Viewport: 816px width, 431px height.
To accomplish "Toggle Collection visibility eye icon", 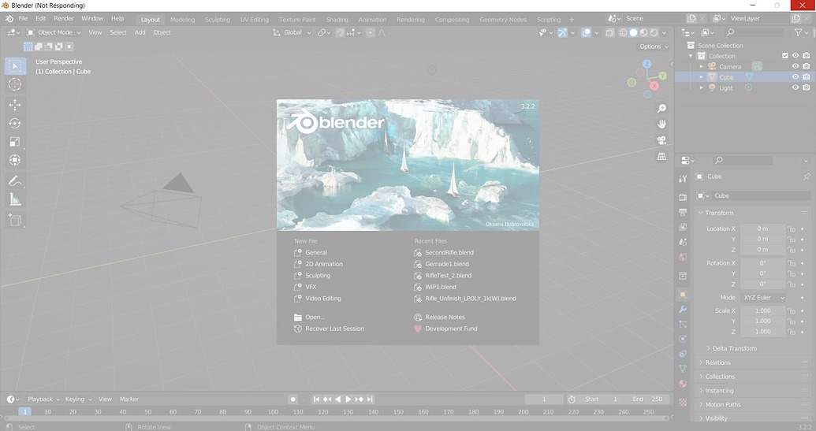I will click(x=796, y=56).
